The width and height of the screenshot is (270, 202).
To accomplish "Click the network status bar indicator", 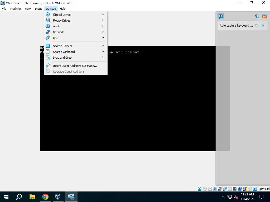I will coord(220,189).
